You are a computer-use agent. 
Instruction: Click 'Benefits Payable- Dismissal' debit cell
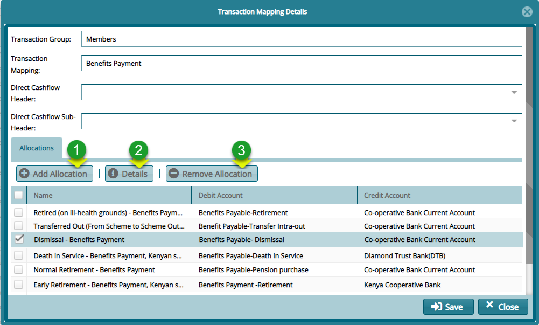point(241,239)
